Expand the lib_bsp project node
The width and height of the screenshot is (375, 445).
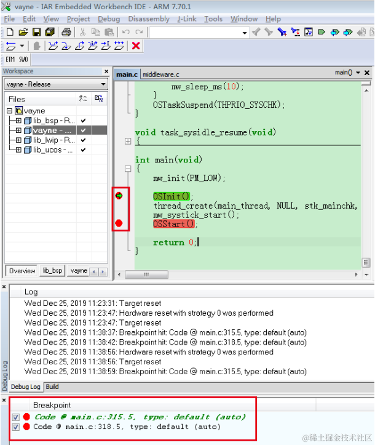point(18,121)
